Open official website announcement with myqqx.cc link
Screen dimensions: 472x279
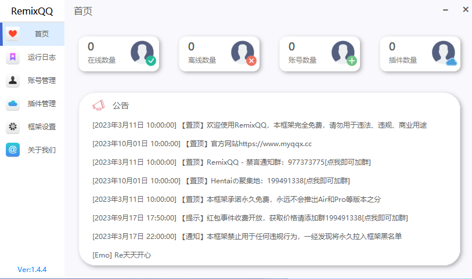[202, 144]
